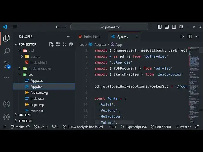Image resolution: width=203 pixels, height=152 pixels.
Task: Toggle bottom panel visibility
Action: pos(167,27)
